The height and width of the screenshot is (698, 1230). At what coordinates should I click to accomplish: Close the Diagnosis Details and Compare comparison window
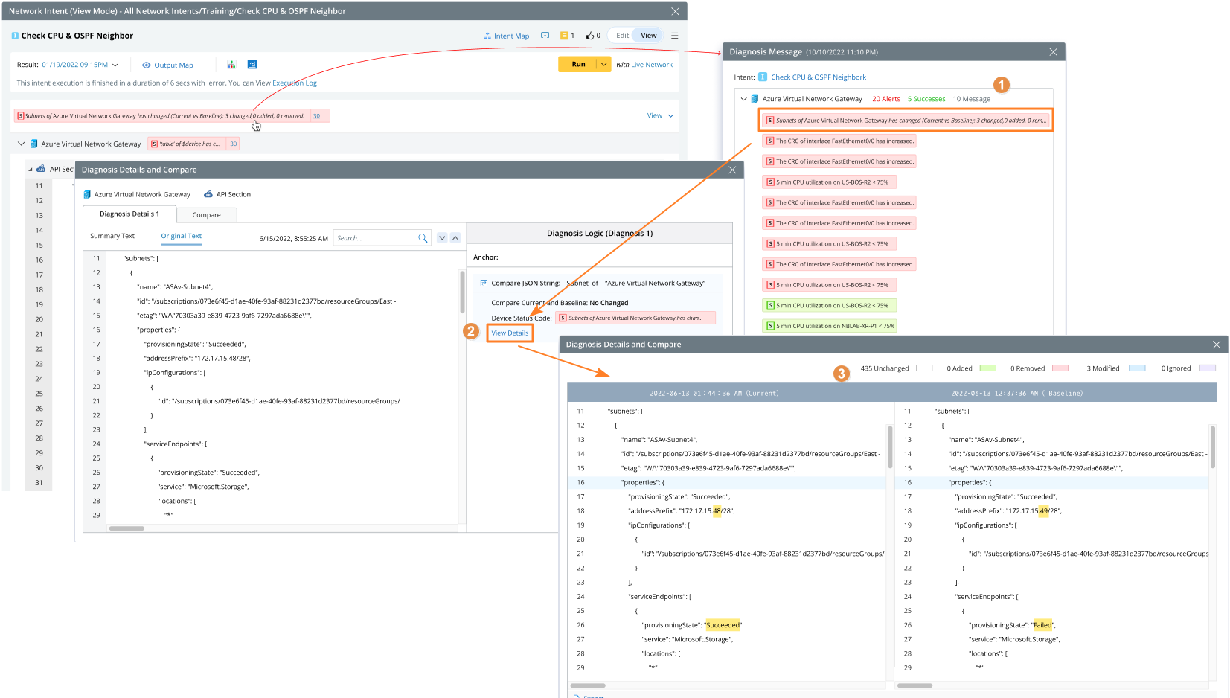(x=1217, y=345)
